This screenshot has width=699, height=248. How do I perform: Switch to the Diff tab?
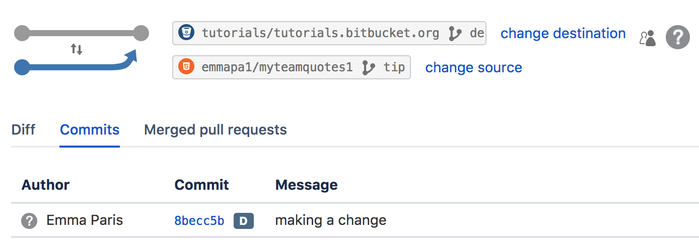click(x=23, y=130)
